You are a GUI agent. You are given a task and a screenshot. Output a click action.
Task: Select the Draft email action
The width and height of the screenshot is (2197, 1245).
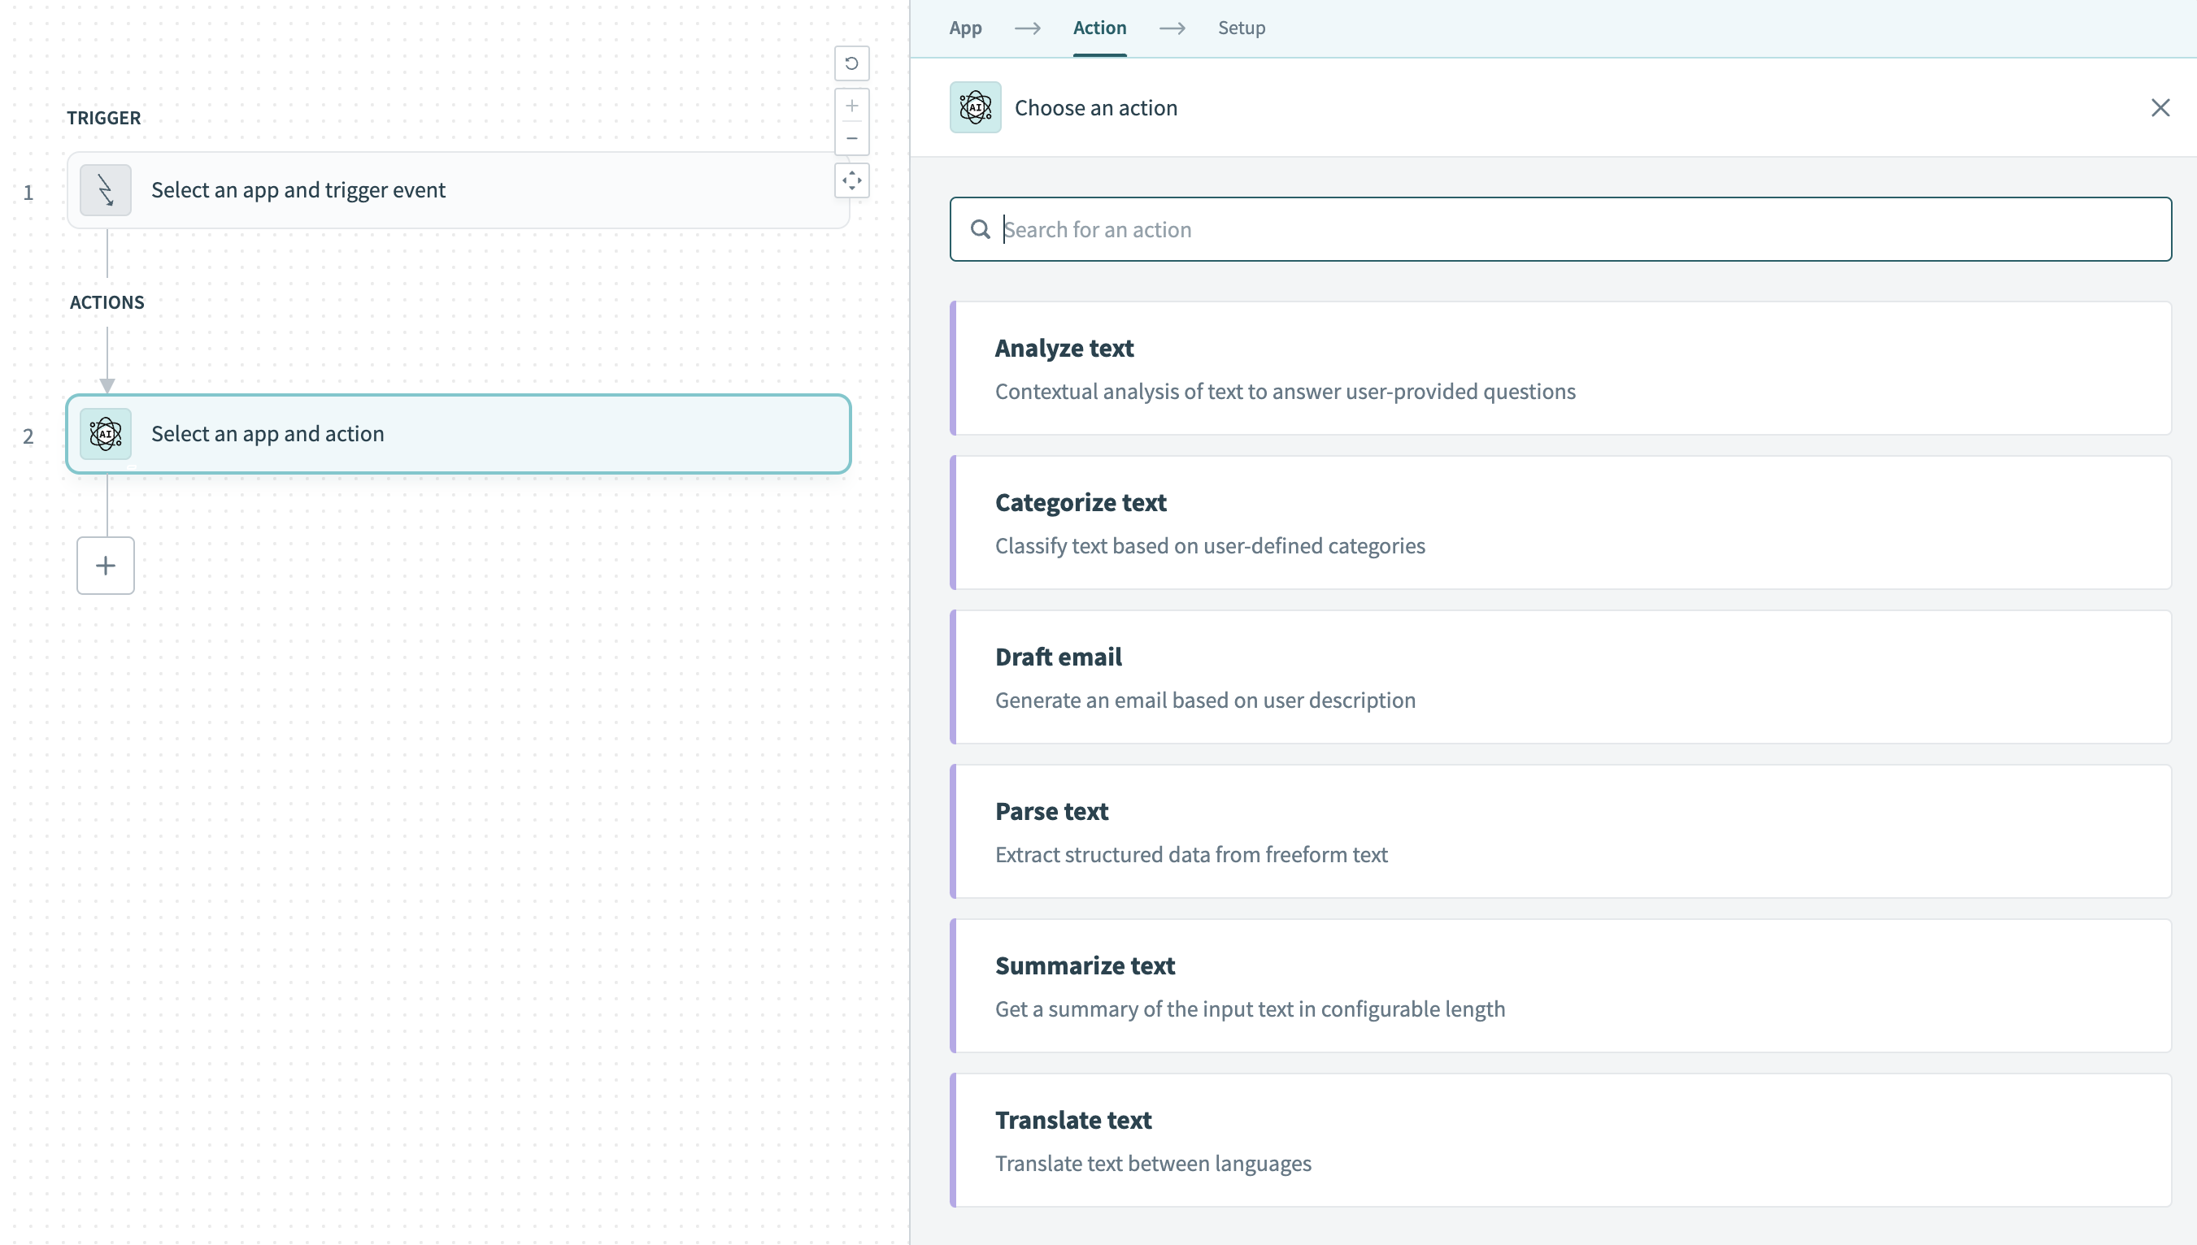[x=1560, y=677]
